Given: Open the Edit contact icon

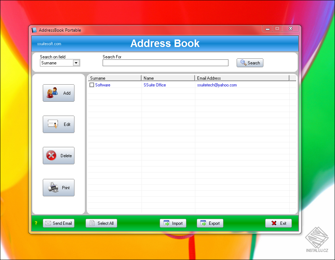Looking at the screenshot, I should point(52,124).
